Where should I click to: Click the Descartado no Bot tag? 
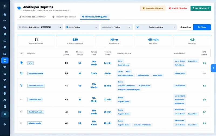click(36, 73)
